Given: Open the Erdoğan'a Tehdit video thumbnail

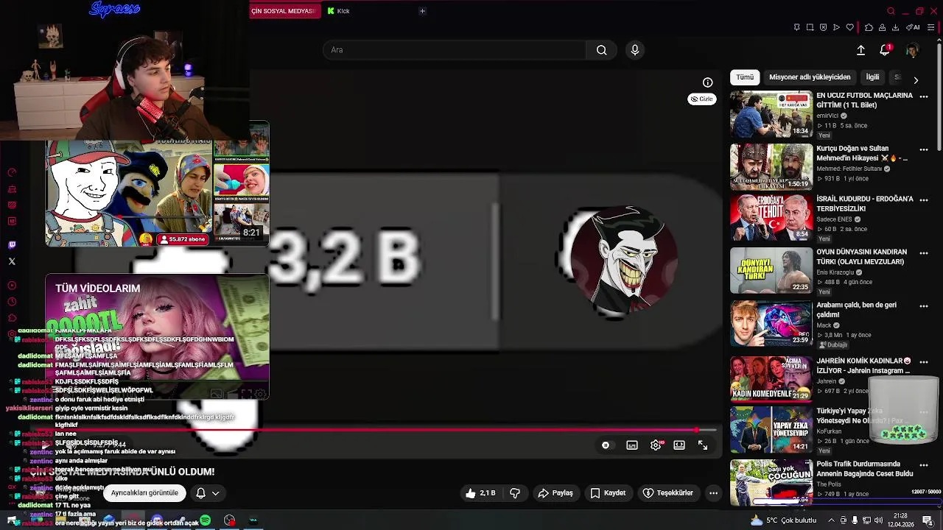Looking at the screenshot, I should click(x=771, y=219).
